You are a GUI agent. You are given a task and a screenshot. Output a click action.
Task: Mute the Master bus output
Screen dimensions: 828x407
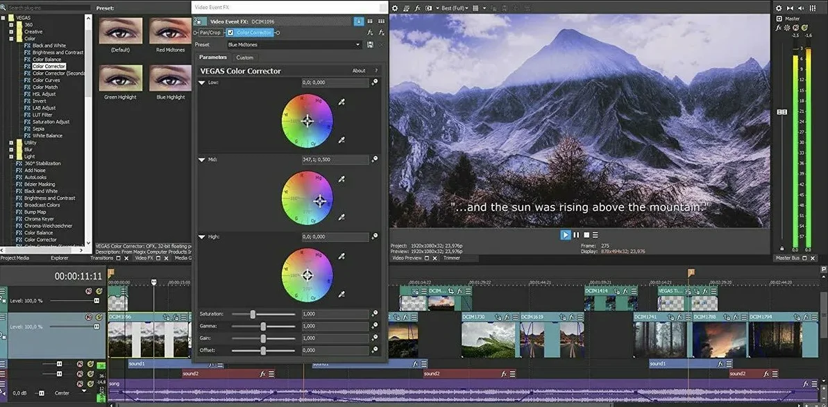point(796,28)
